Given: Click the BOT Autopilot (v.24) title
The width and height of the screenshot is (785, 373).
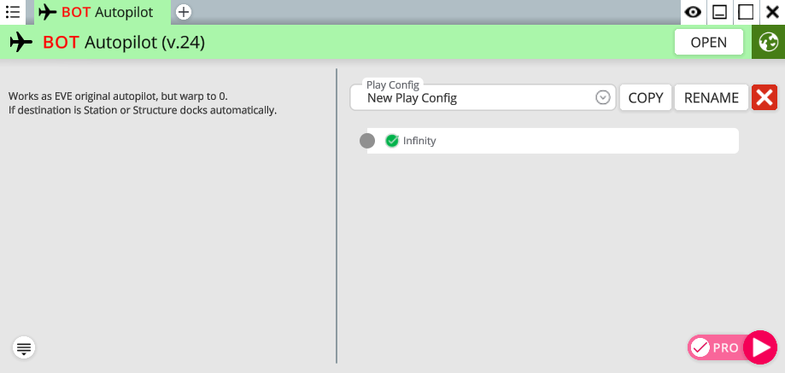Looking at the screenshot, I should click(124, 43).
